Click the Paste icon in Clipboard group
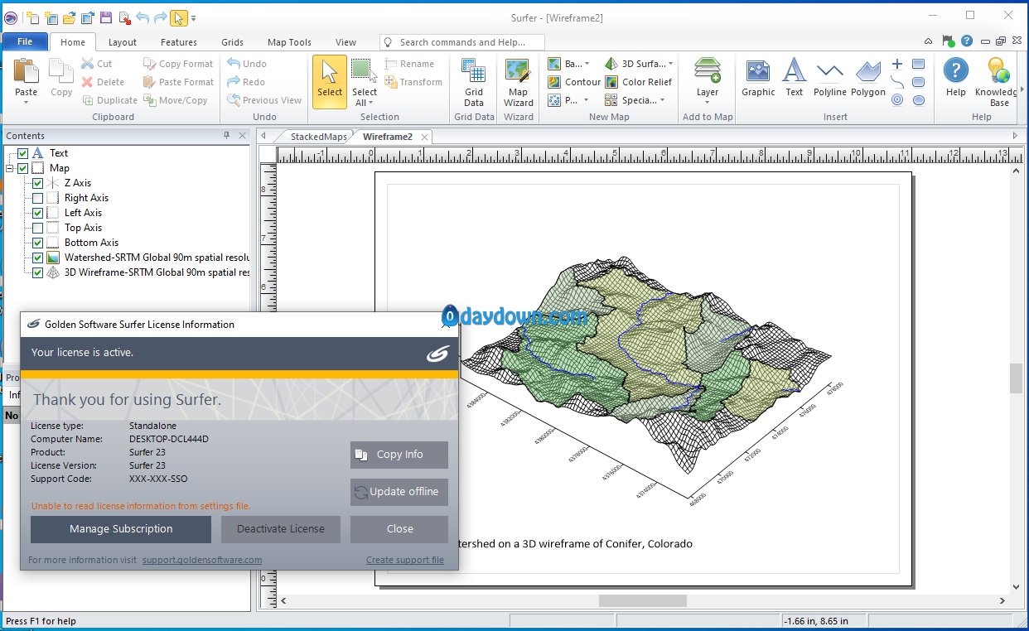 coord(26,72)
